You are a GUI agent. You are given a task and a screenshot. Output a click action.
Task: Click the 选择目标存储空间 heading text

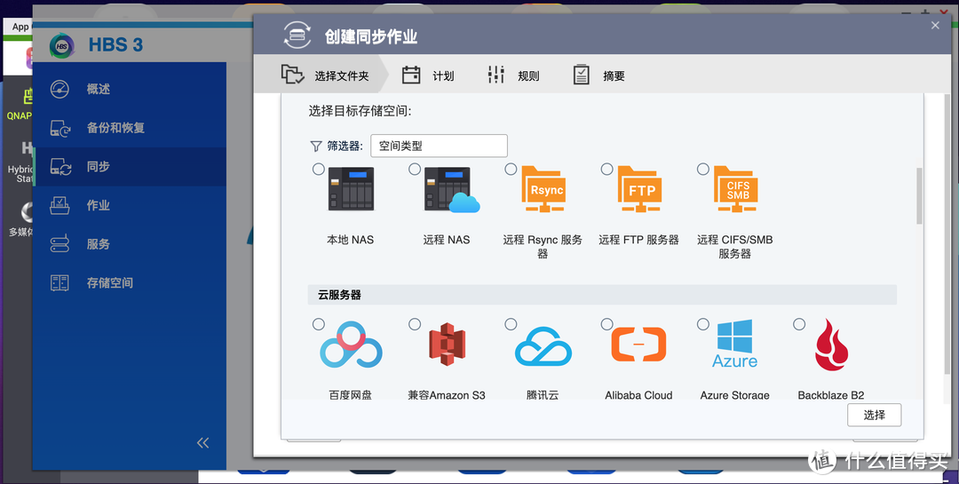(360, 111)
